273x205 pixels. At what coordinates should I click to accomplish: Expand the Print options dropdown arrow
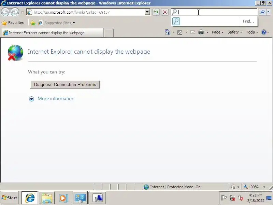click(207, 32)
